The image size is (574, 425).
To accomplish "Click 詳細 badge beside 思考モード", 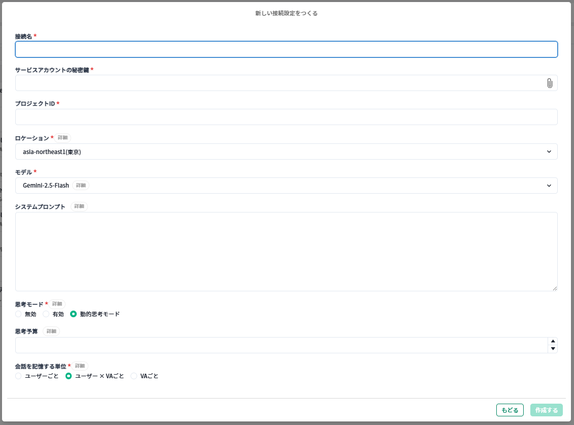I will tap(57, 304).
